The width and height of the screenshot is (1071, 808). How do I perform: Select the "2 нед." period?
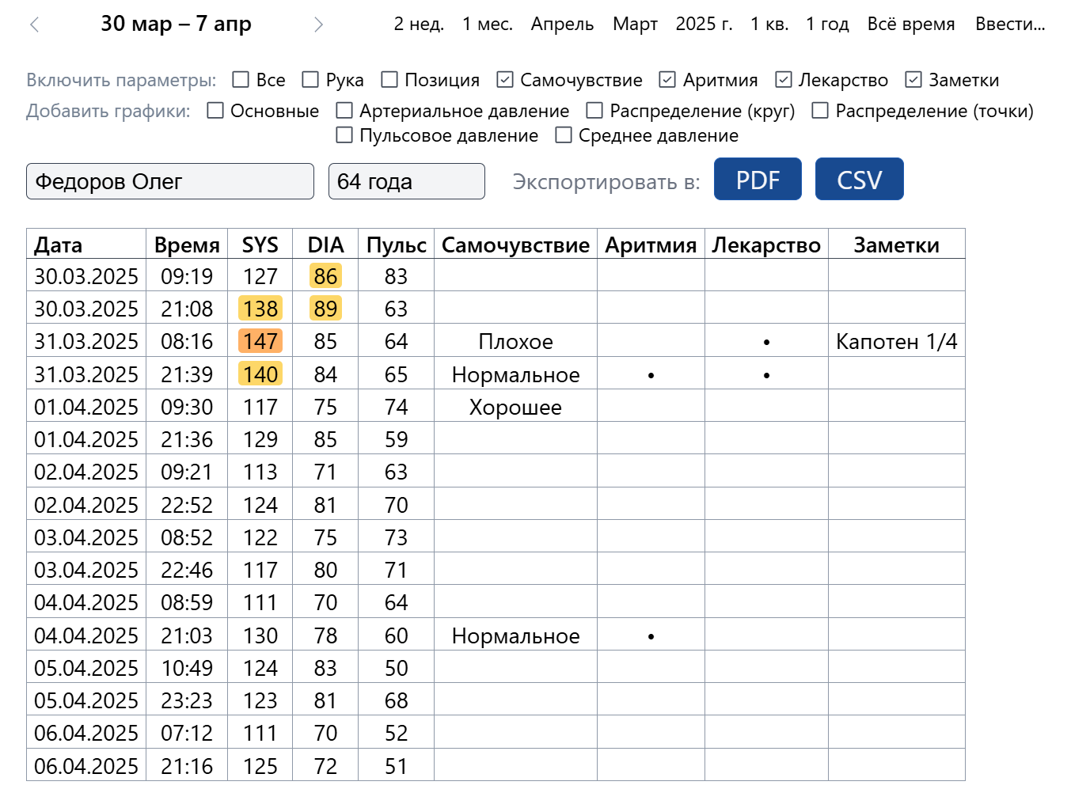(418, 24)
